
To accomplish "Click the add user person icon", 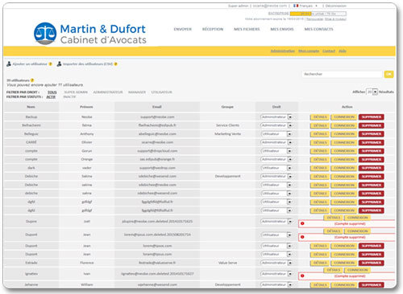I will click(9, 64).
